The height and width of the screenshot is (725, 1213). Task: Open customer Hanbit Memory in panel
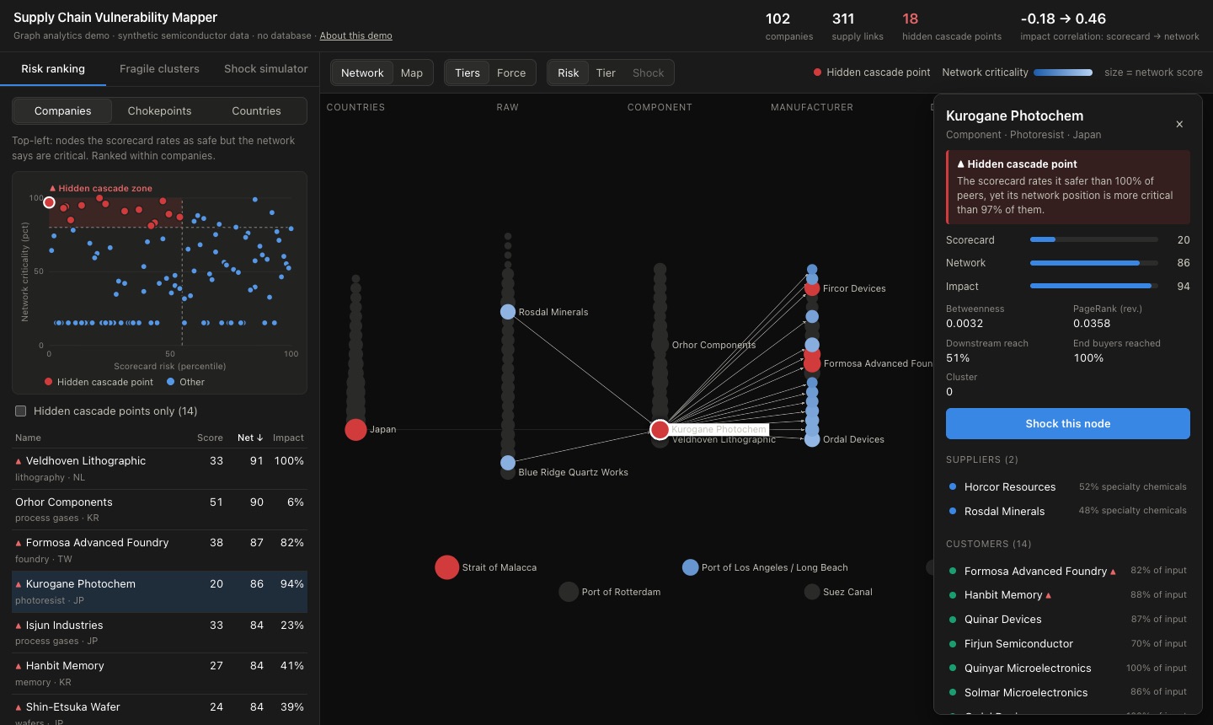point(1068,594)
